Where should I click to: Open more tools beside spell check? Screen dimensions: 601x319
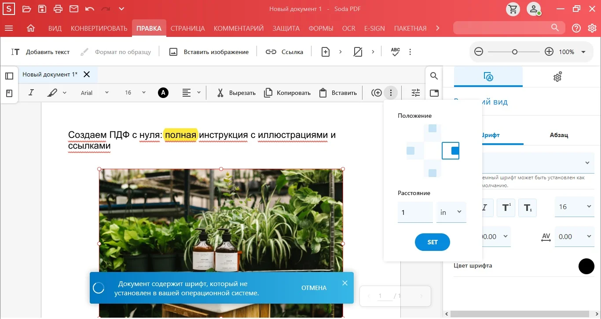410,52
